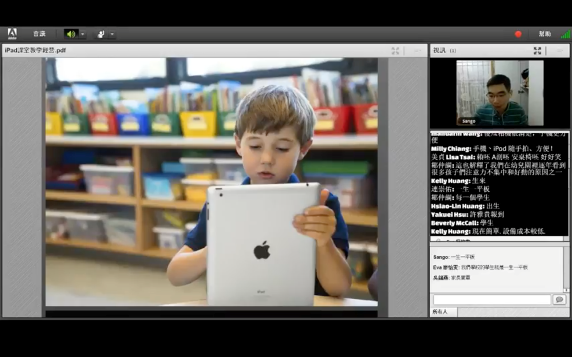
Task: Click the 美貞 Lisa Tsai caption line
Action: coord(496,157)
